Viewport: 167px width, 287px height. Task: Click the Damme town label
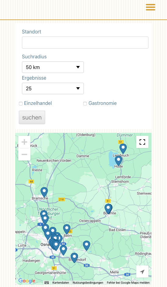(83, 156)
